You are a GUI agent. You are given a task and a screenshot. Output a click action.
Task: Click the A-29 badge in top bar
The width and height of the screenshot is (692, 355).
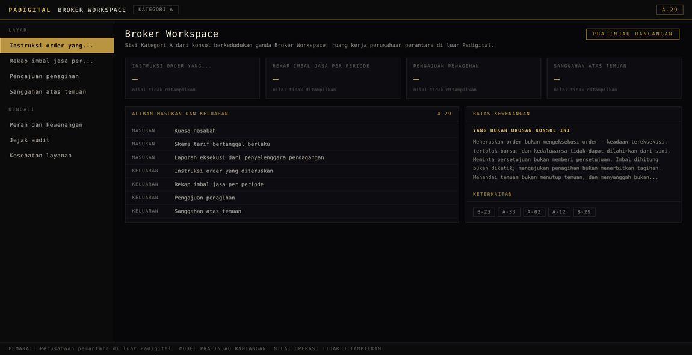670,10
